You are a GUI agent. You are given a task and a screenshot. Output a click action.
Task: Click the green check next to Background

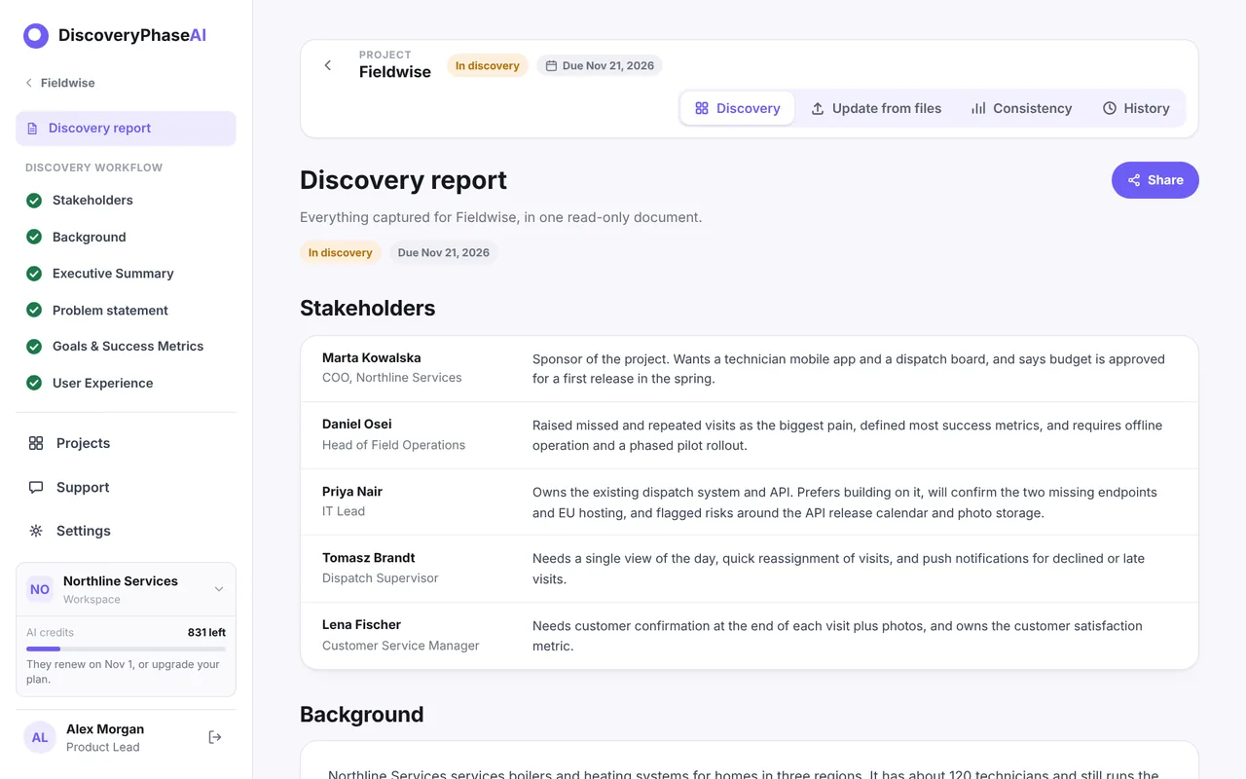point(34,237)
